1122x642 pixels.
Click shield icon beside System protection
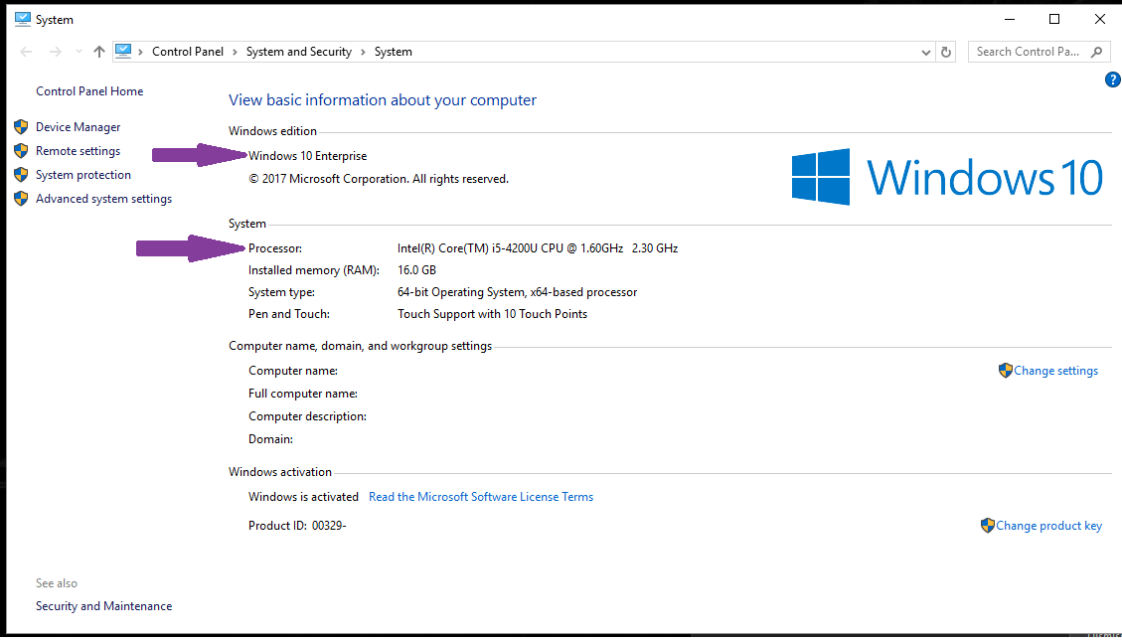click(21, 175)
